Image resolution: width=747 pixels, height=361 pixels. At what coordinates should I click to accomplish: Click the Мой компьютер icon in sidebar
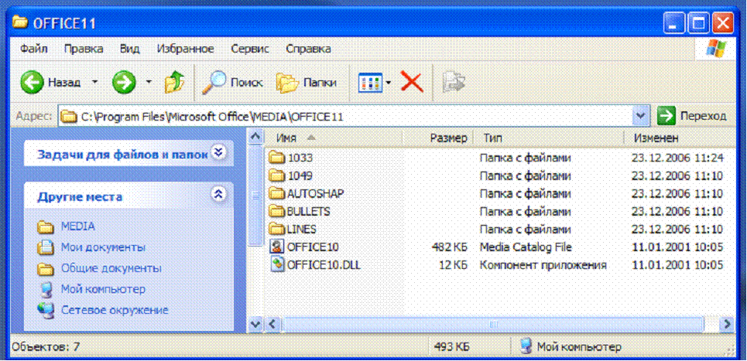[45, 289]
